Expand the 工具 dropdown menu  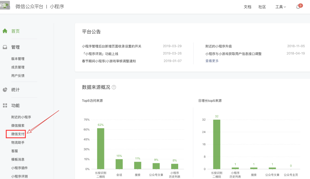tap(281, 7)
